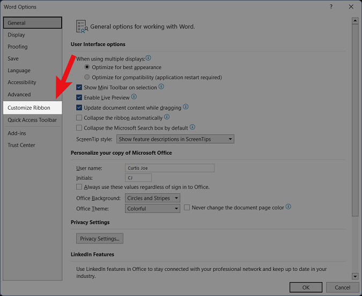Screen dimensions: 362x296
Task: Uncheck Update document content while dragging
Action: click(79, 108)
